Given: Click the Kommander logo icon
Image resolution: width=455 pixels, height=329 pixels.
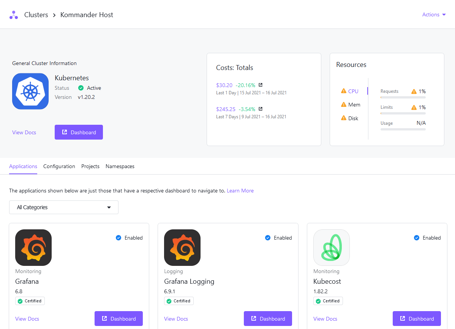Looking at the screenshot, I should [x=14, y=15].
